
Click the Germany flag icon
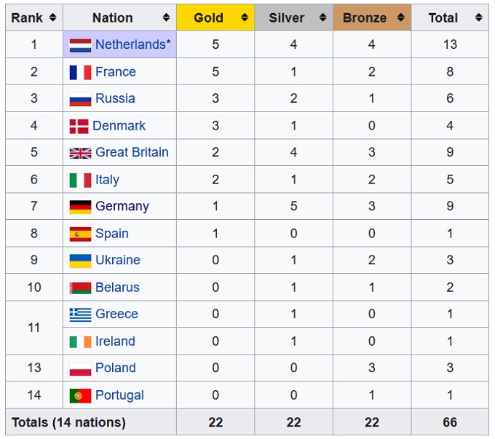pyautogui.click(x=80, y=207)
